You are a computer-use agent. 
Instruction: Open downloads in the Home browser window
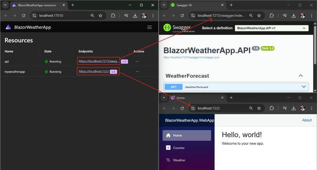pos(294,108)
